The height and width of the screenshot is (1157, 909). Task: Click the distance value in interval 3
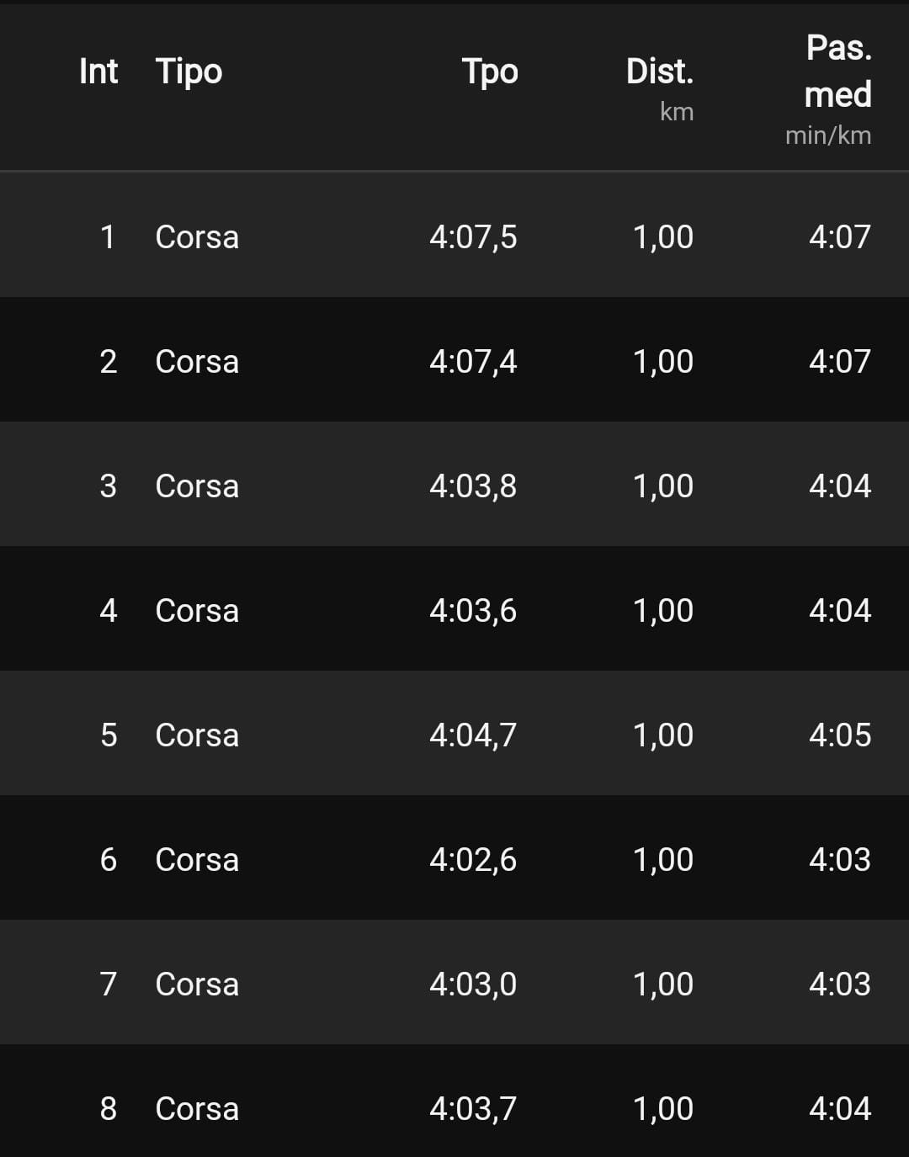(x=663, y=486)
